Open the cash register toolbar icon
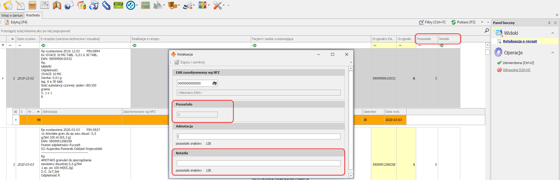The height and width of the screenshot is (180, 560). click(x=158, y=5)
